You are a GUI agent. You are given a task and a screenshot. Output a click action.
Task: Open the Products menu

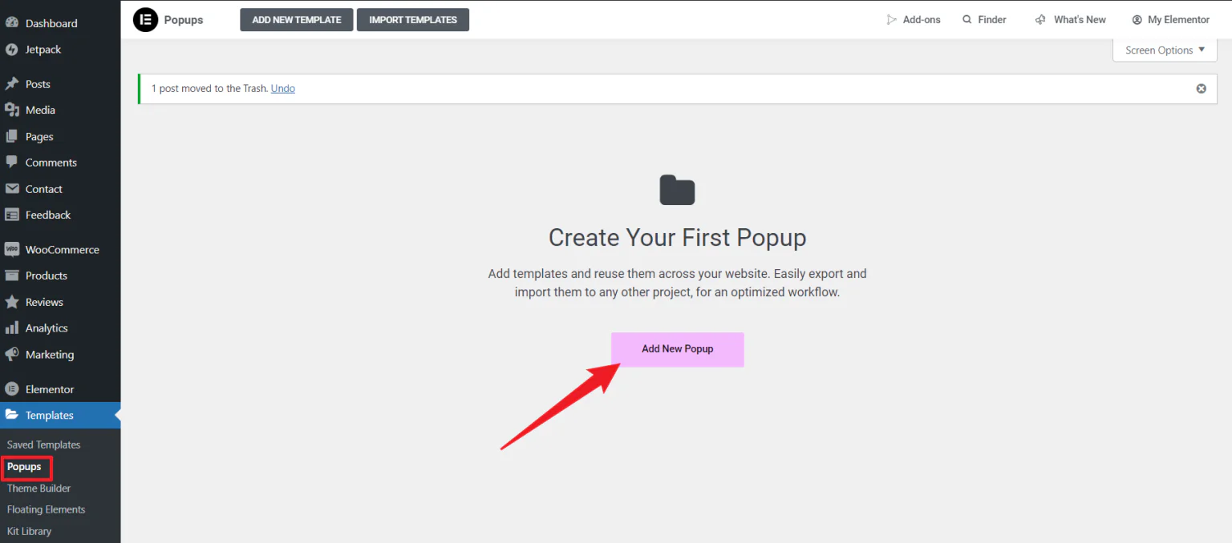point(60,276)
